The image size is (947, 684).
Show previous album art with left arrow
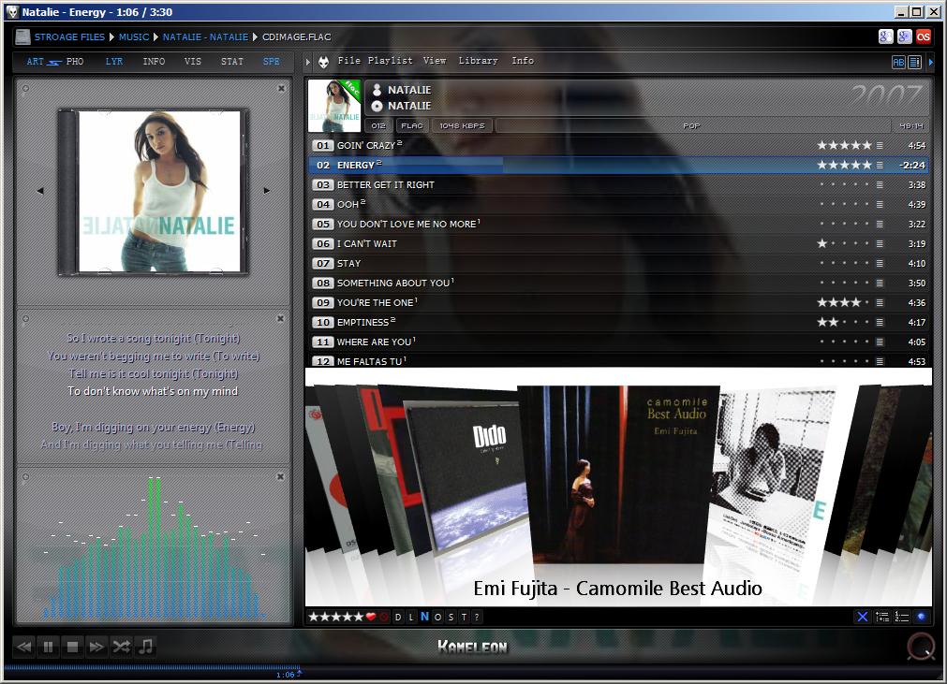pyautogui.click(x=40, y=191)
